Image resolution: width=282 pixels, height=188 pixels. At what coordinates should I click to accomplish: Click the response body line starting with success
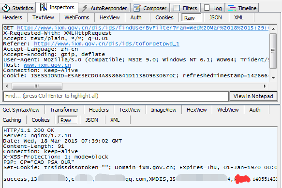tap(140, 179)
